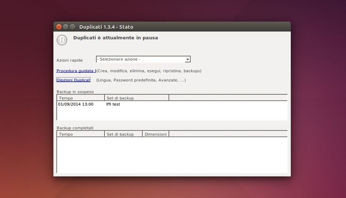This screenshot has width=346, height=198.
Task: Click the blank header in pending backups table
Action: 228,98
